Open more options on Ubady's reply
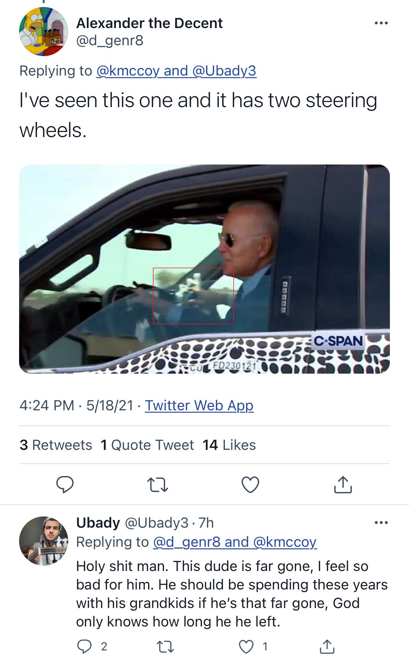409x659 pixels. click(381, 523)
